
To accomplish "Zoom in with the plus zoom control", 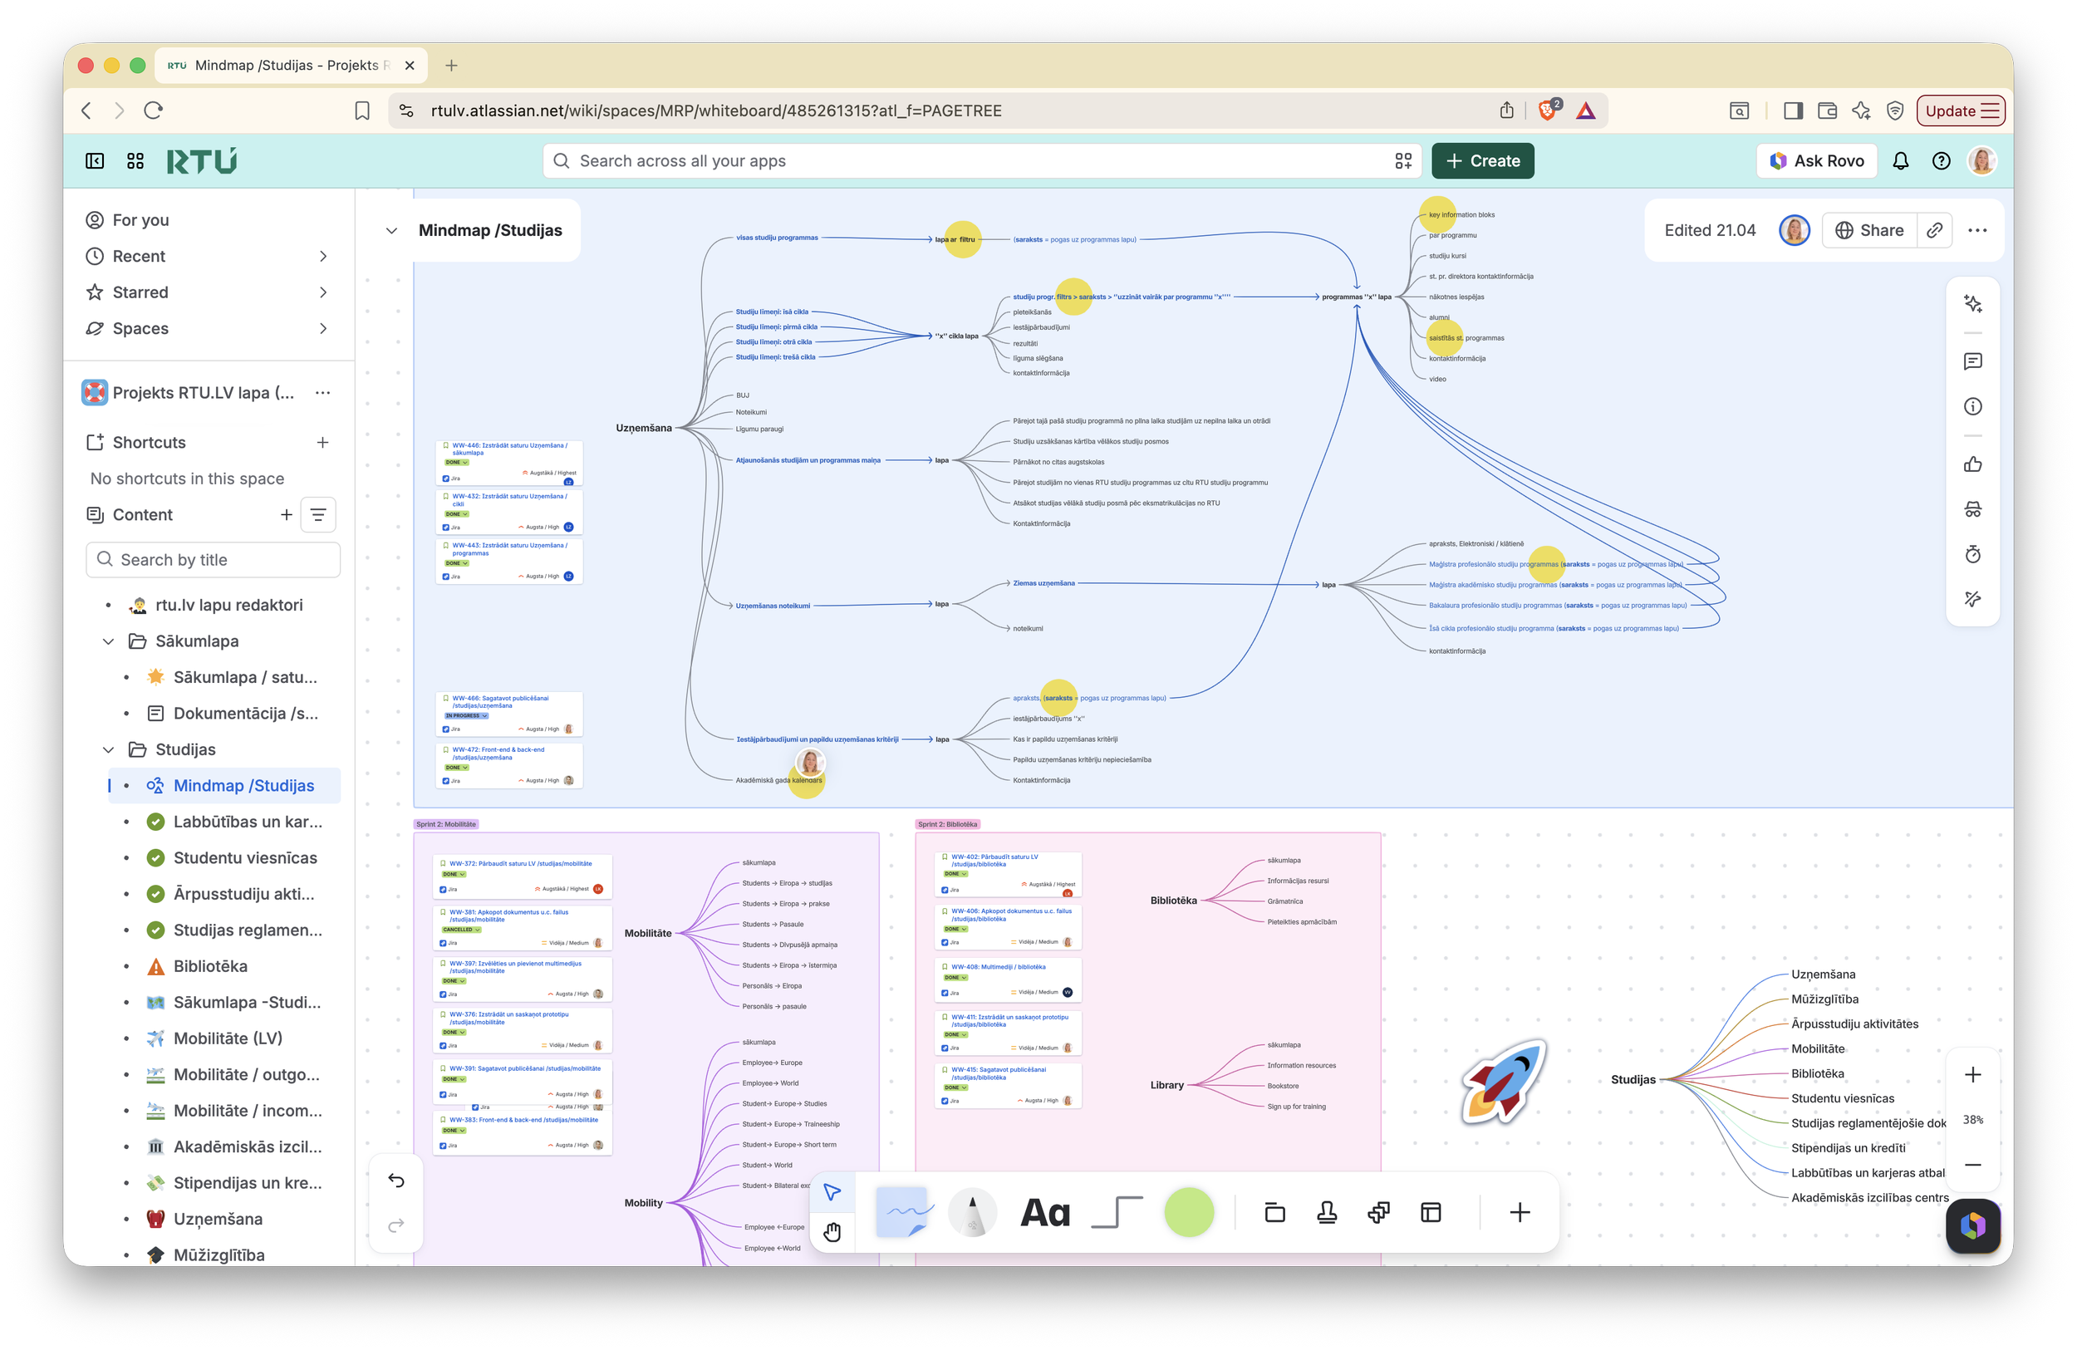I will point(1972,1074).
